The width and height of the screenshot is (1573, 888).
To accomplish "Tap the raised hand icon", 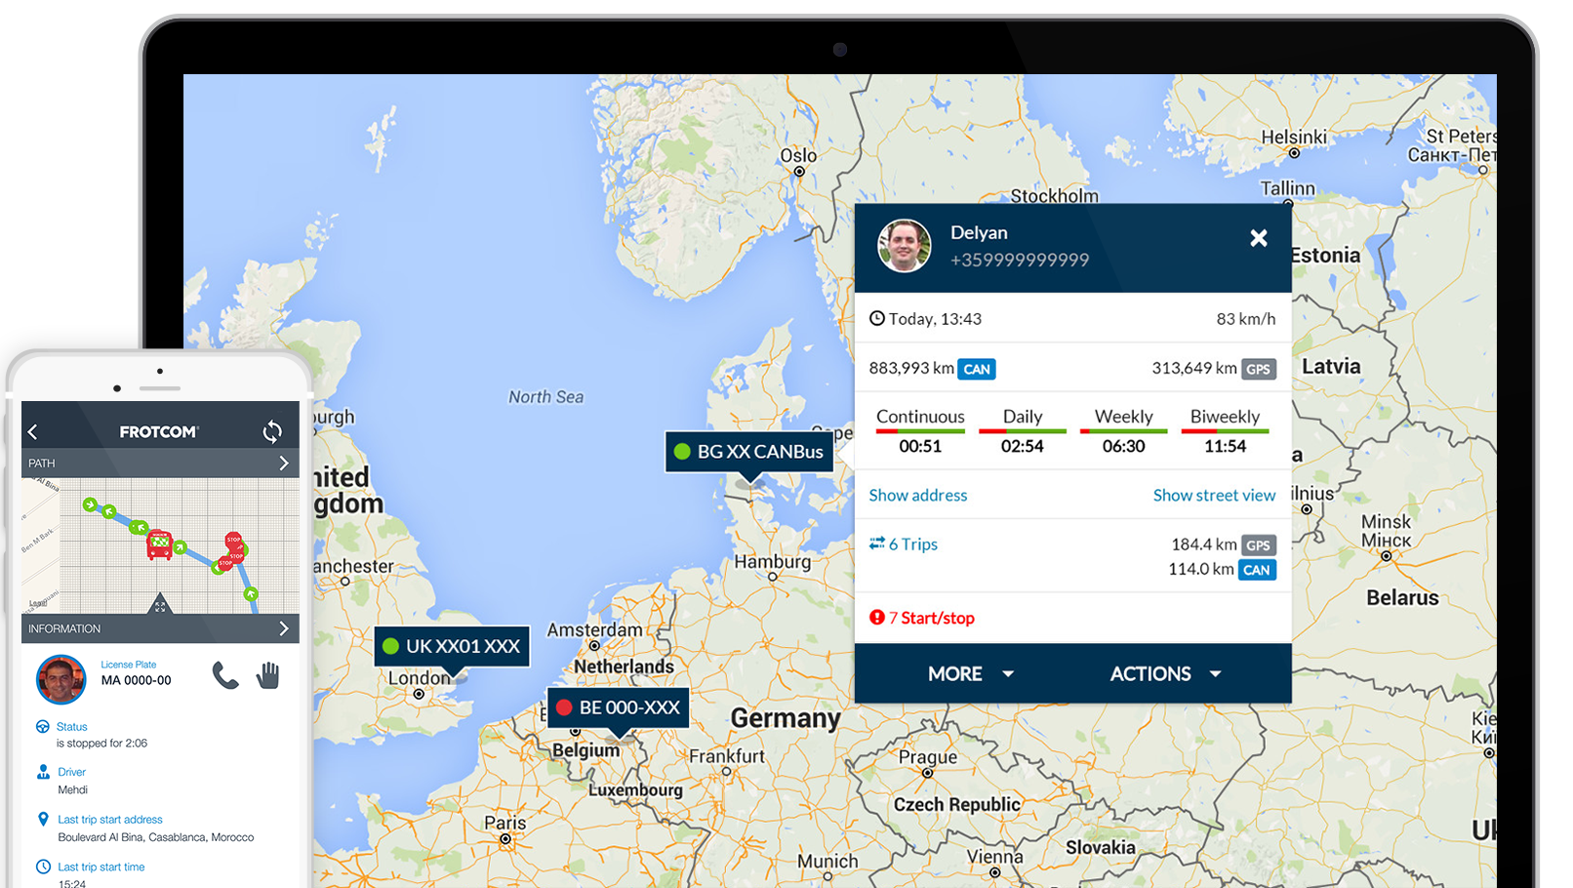I will [x=268, y=675].
